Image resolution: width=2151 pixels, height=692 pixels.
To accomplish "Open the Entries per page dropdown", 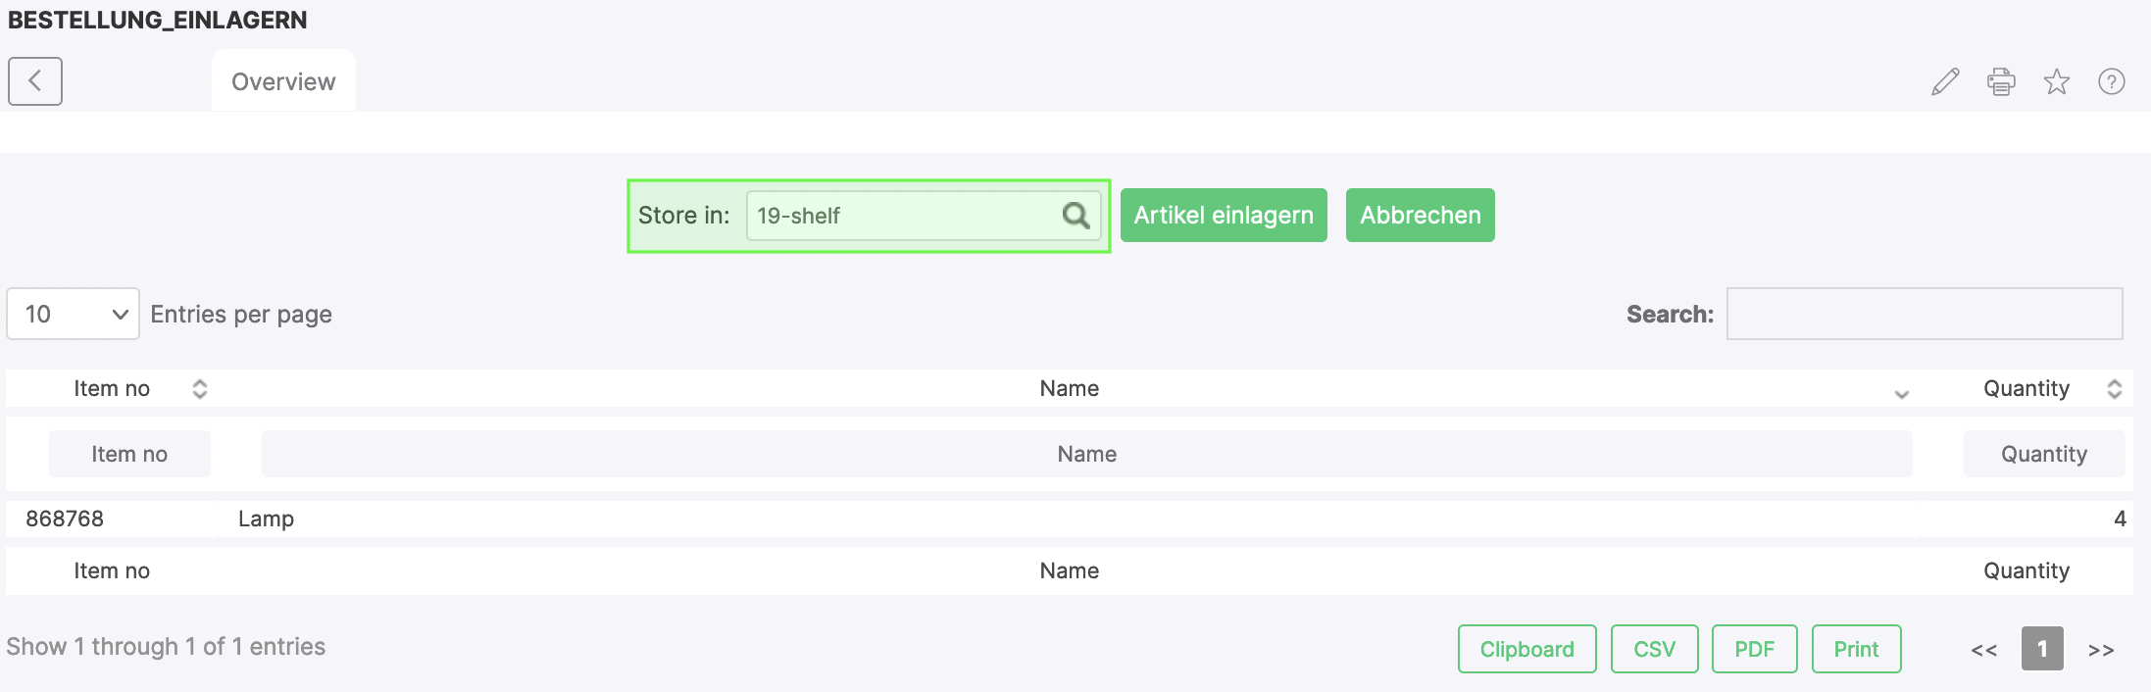I will point(74,314).
